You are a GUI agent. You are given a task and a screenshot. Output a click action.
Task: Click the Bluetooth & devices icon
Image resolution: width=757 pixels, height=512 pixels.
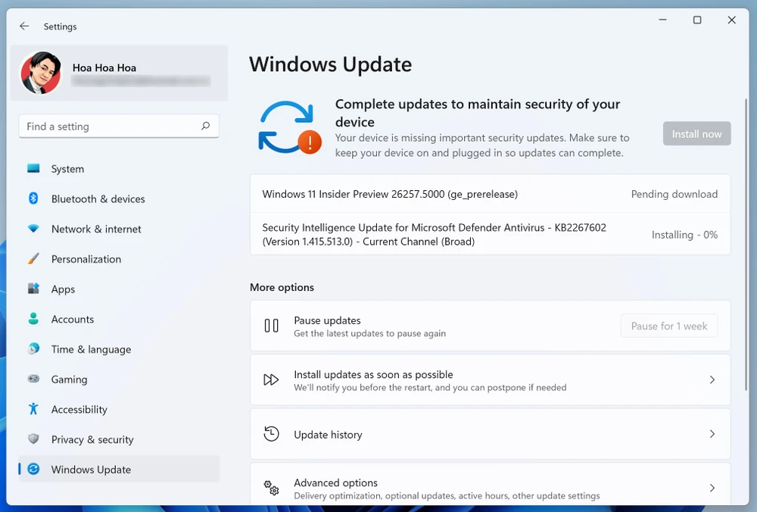point(33,198)
